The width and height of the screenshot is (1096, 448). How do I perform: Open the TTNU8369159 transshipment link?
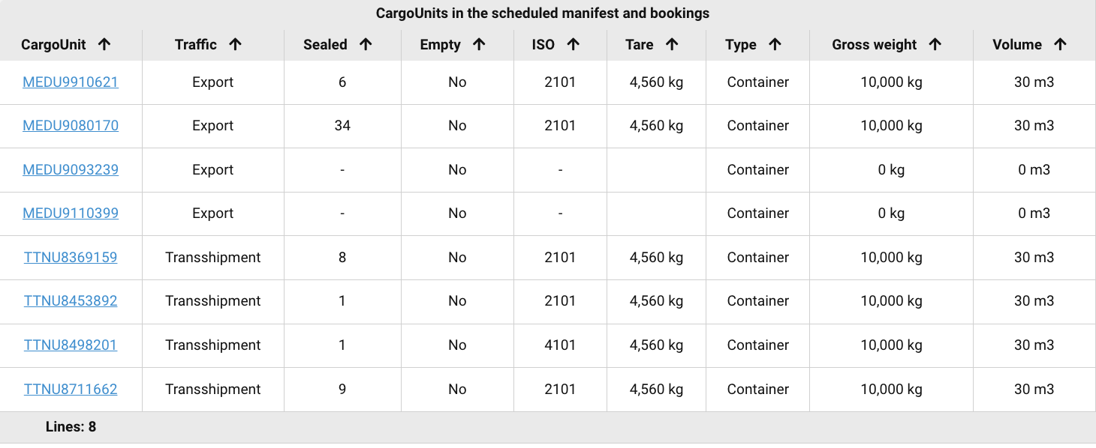[x=71, y=258]
